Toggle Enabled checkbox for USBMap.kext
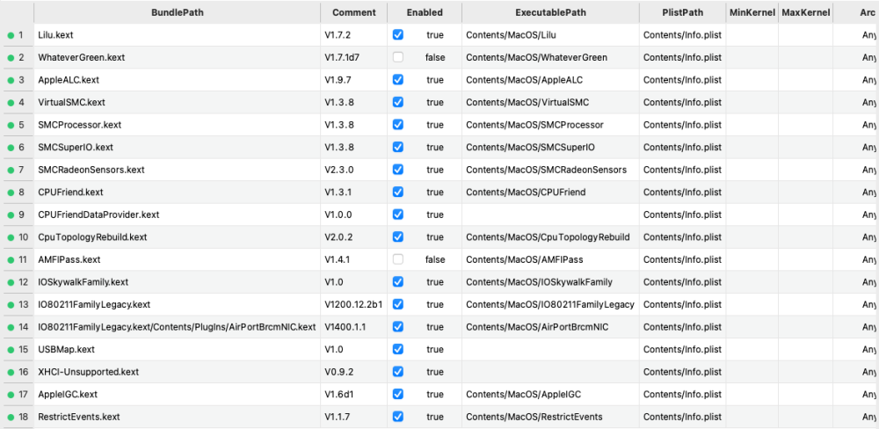 tap(398, 349)
